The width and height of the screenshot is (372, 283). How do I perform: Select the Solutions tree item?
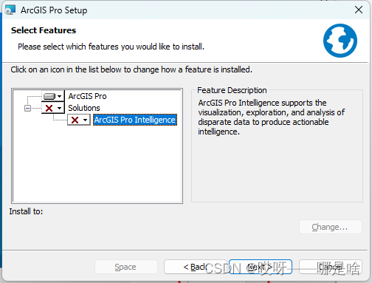(84, 108)
